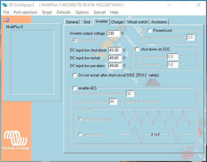Open the Defaults menu
The image size is (207, 162).
click(64, 12)
